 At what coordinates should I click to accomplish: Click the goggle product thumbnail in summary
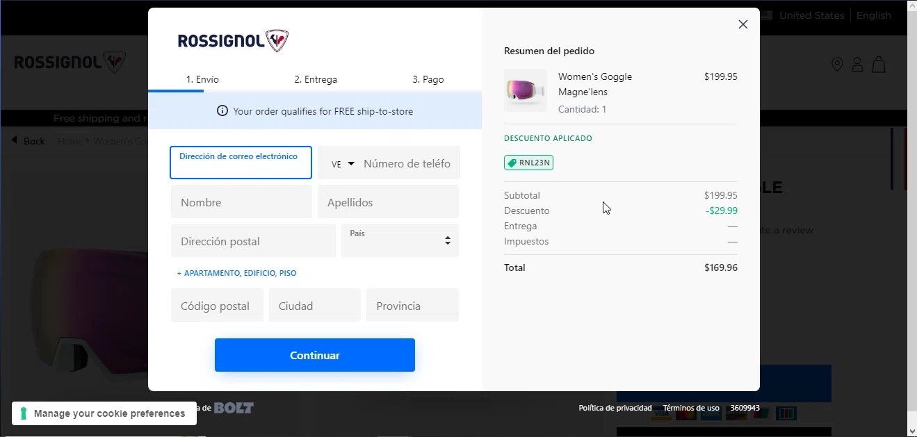point(526,90)
